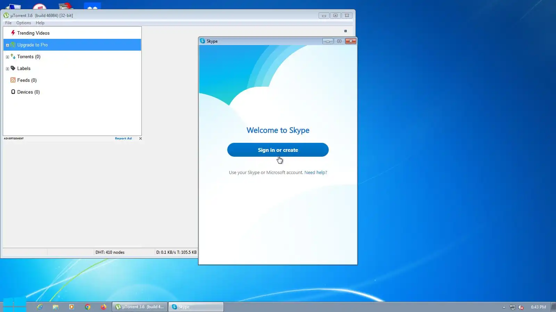This screenshot has height=312, width=556.
Task: Launch Firefox from the taskbar
Action: tap(104, 307)
